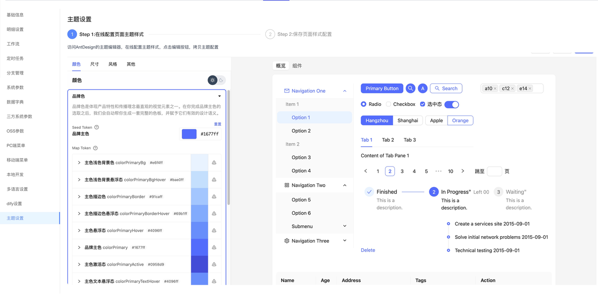Expand the colorPrimaryHover token row

pos(79,231)
